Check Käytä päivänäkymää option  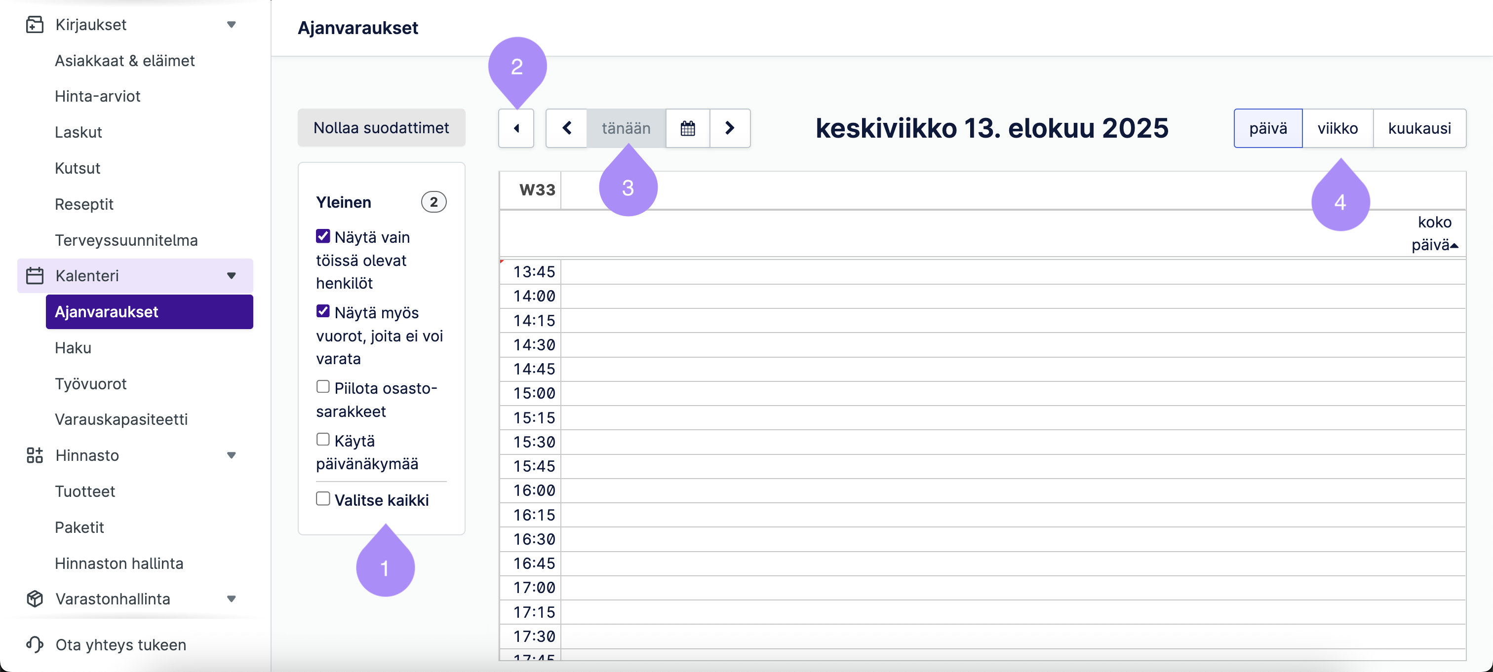pos(323,440)
